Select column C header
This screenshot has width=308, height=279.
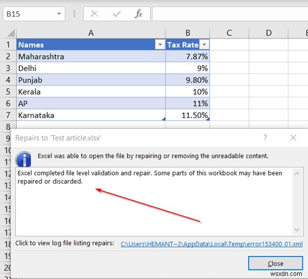point(229,33)
